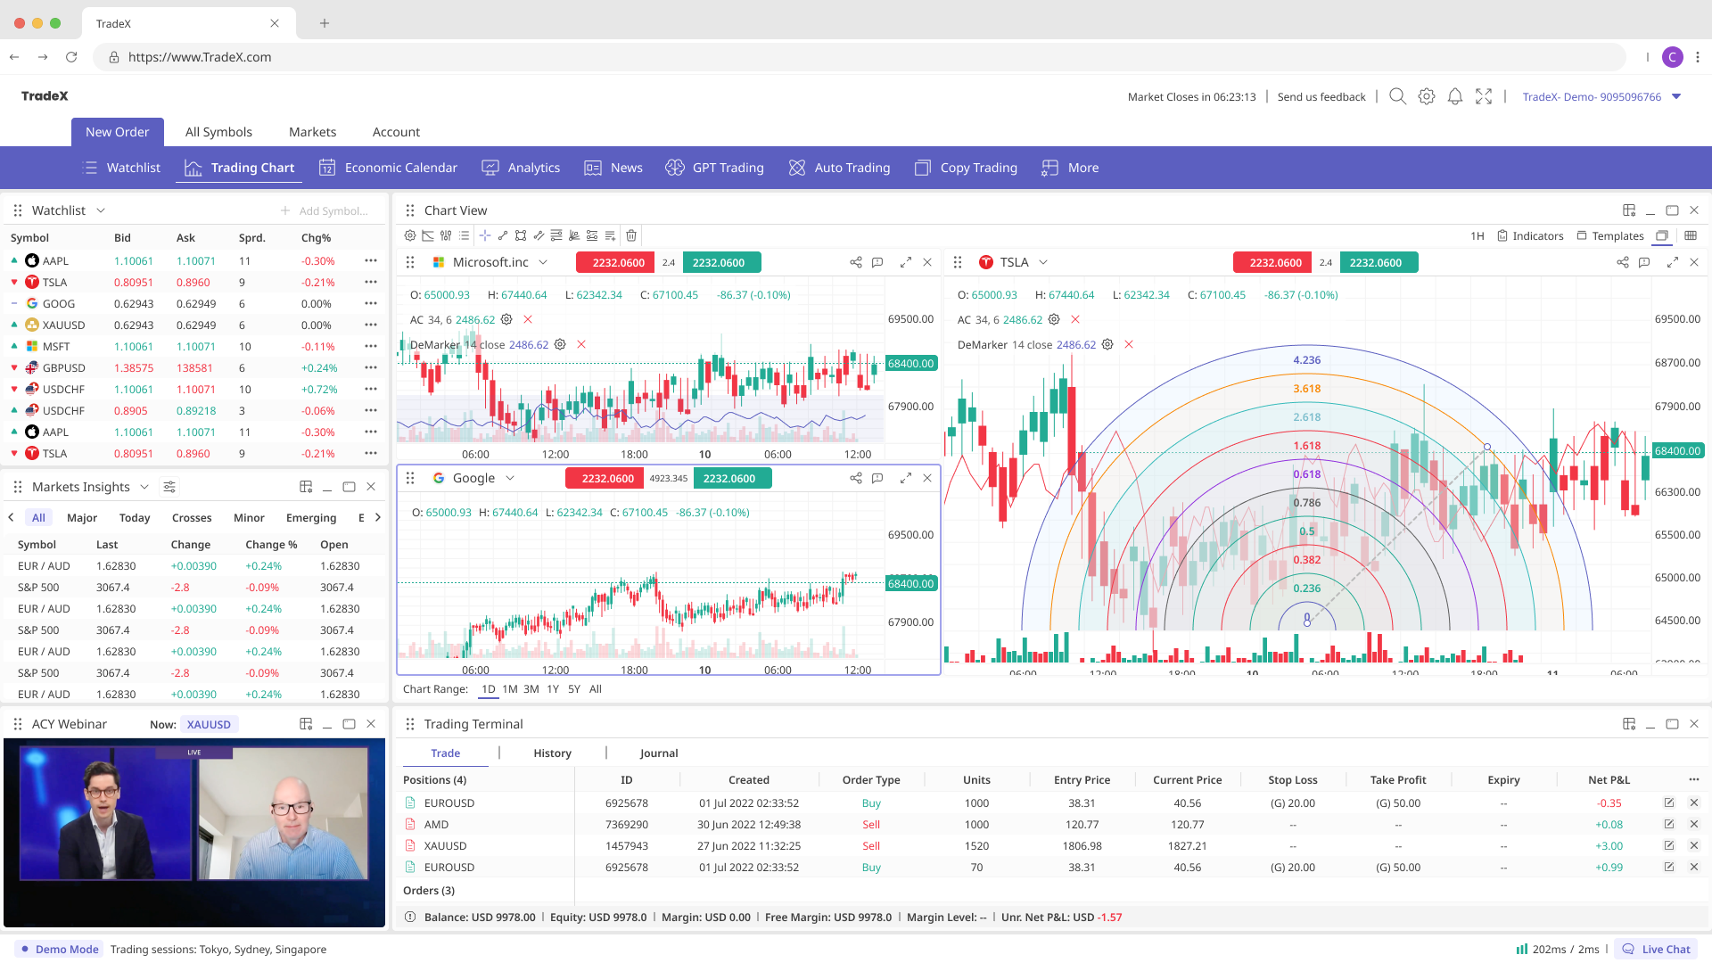The image size is (1712, 963).
Task: Expand the Google chart to full view
Action: click(x=906, y=478)
